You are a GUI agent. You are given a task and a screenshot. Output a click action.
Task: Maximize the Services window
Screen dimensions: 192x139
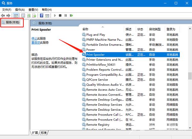pos(176,3)
